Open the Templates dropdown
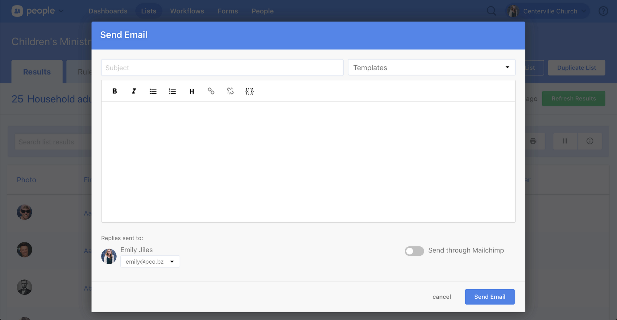 pyautogui.click(x=431, y=67)
